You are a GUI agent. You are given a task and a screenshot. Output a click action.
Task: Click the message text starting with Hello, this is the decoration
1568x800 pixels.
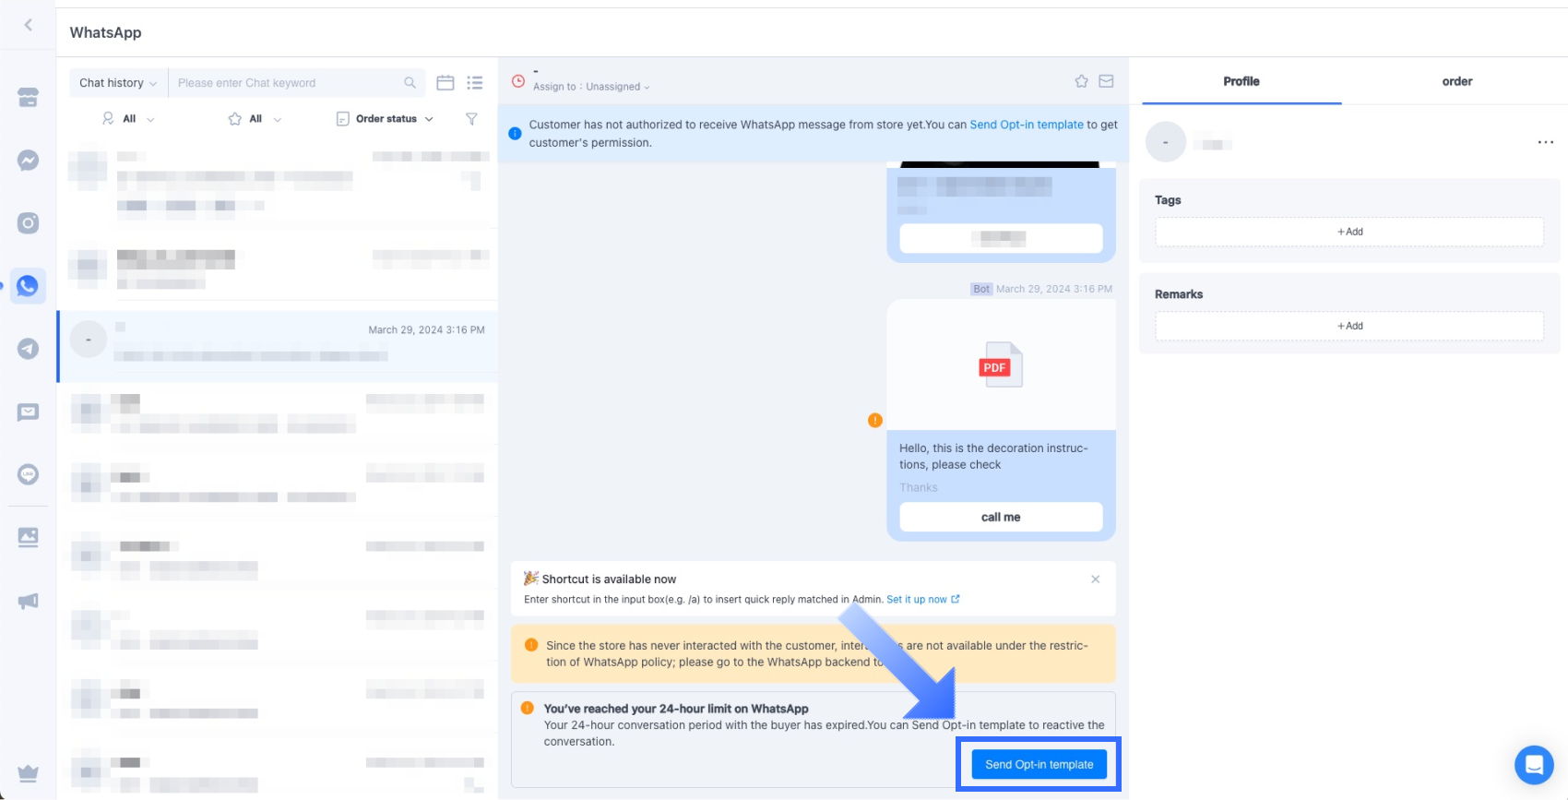point(993,457)
